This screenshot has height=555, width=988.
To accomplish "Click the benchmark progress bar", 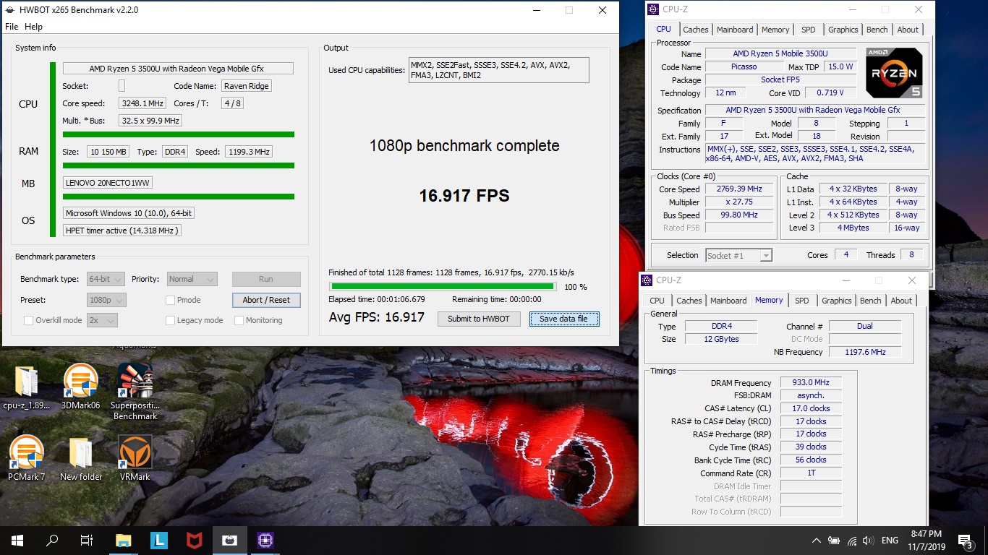I will click(442, 287).
